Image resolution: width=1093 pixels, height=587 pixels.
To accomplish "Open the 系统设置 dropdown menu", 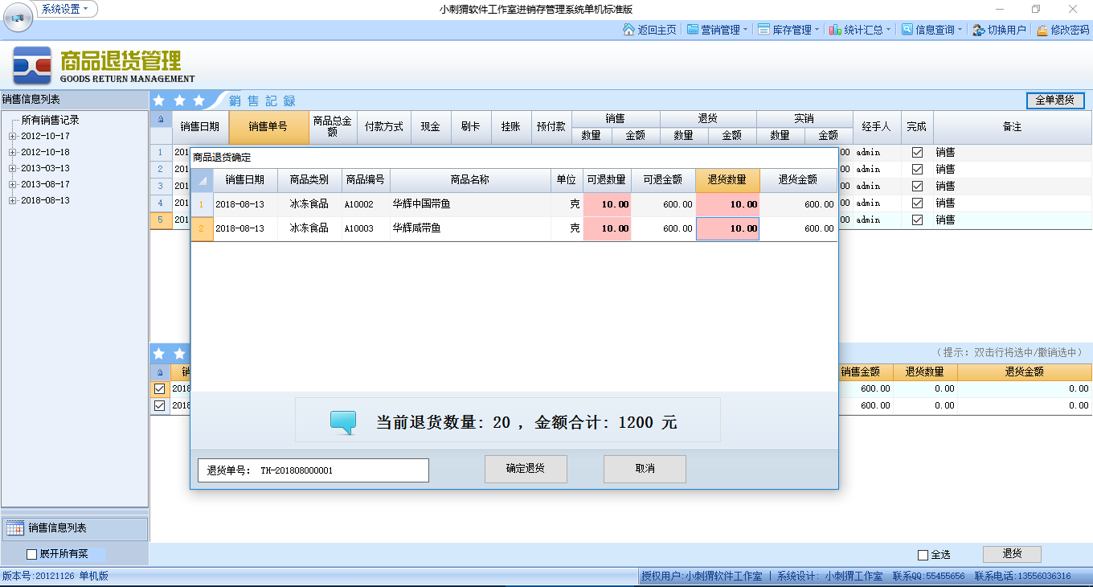I will (x=66, y=9).
